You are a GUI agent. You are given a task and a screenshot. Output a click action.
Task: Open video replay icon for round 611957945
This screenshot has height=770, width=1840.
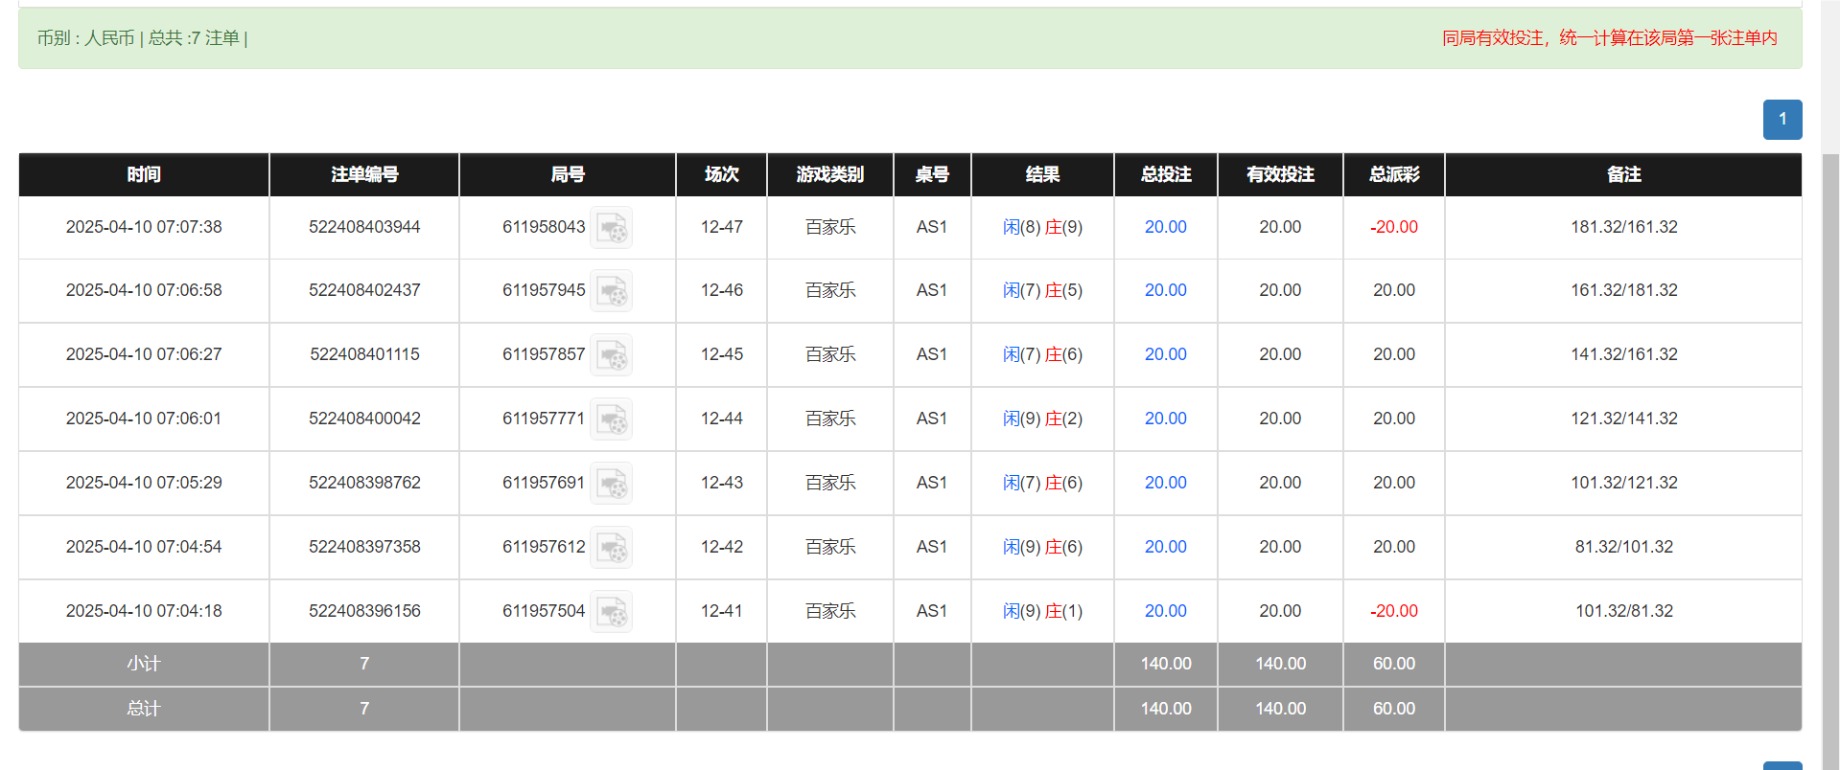click(611, 291)
